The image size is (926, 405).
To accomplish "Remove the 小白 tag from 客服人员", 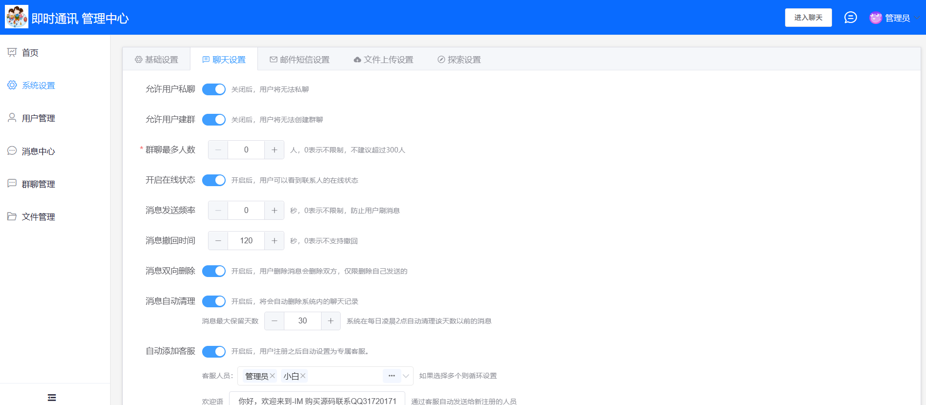I will tap(303, 376).
